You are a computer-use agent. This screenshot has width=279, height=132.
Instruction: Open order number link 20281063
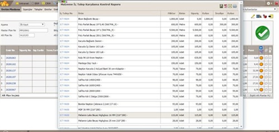(x=11, y=58)
